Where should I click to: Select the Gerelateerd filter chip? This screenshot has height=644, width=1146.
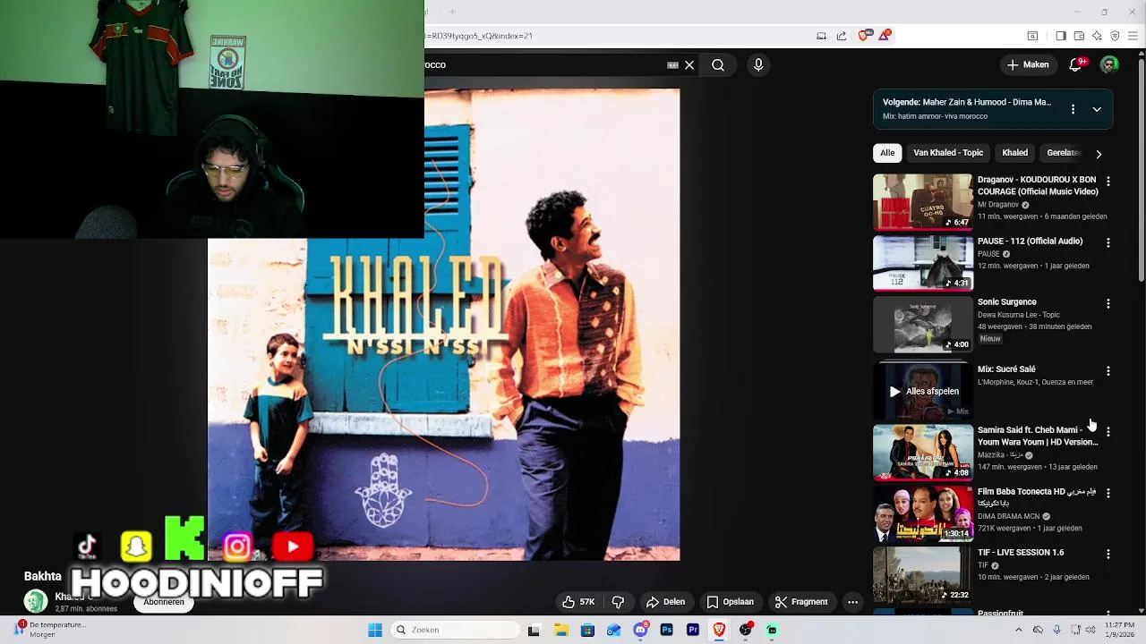[1064, 153]
